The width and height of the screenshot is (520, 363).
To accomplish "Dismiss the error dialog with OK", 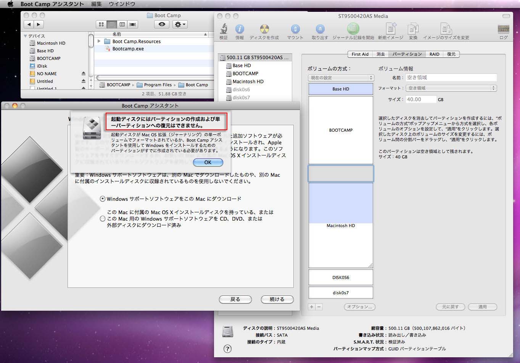I will (x=208, y=162).
